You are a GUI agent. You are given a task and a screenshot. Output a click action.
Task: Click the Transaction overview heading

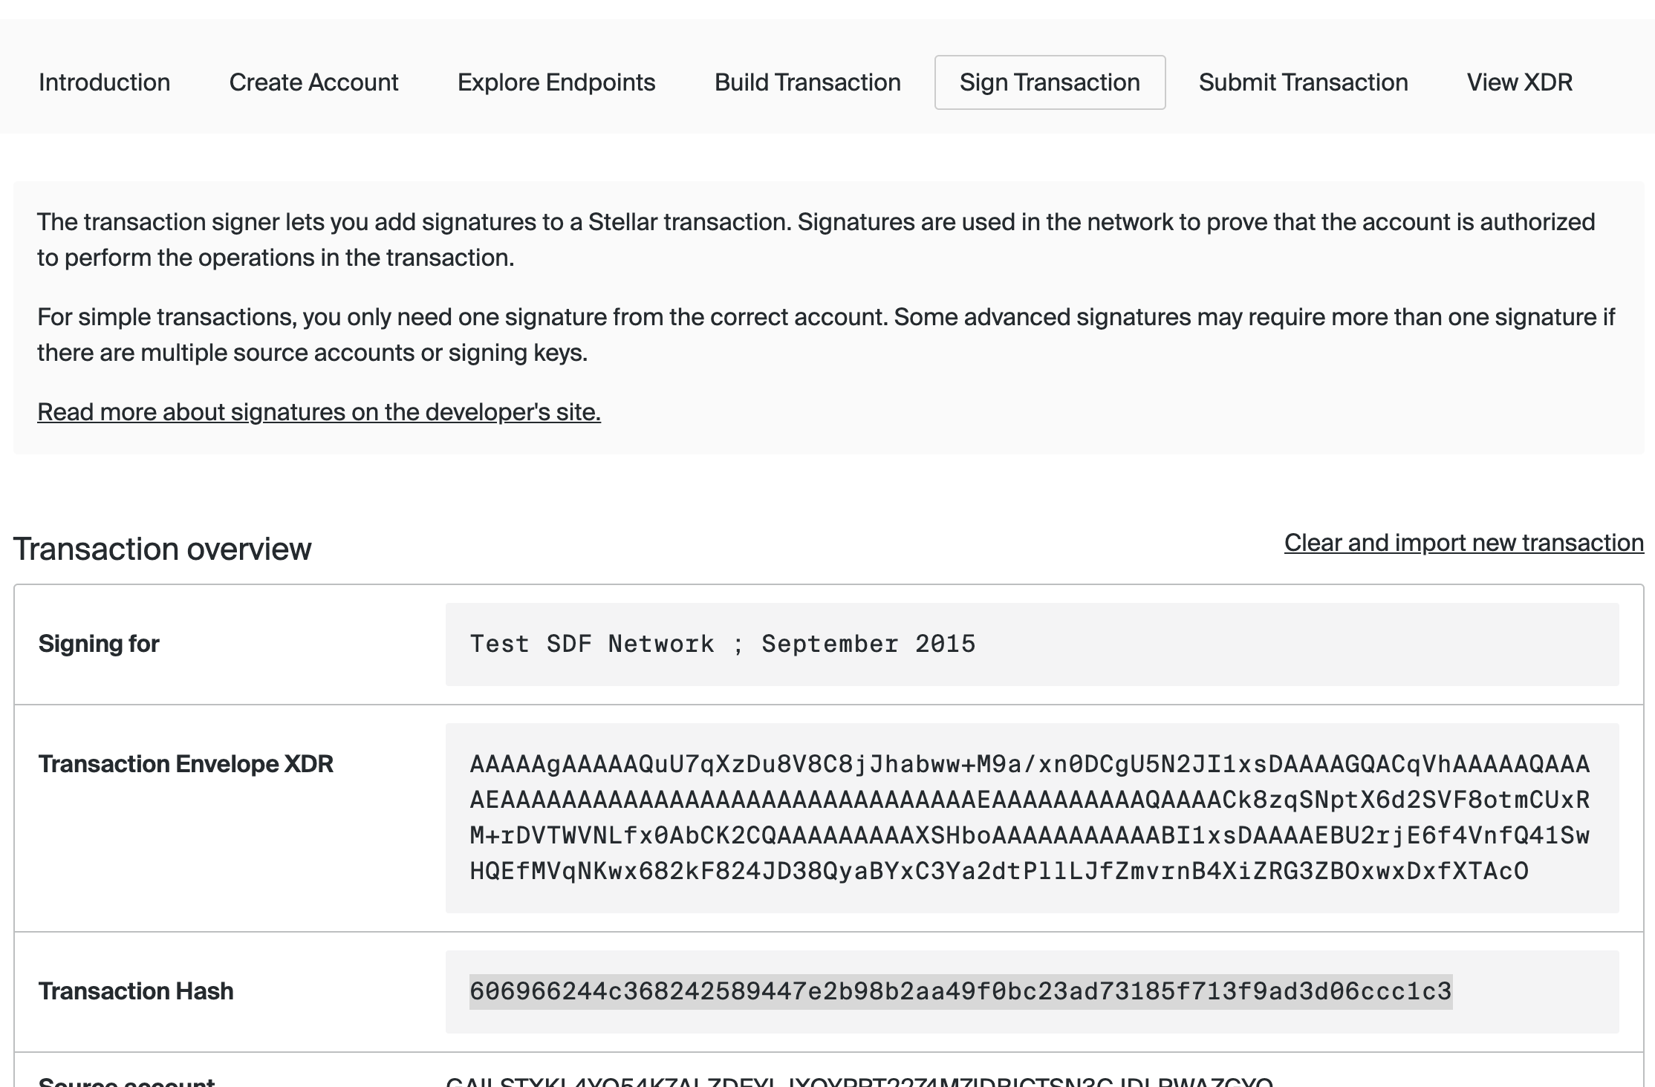pos(163,549)
